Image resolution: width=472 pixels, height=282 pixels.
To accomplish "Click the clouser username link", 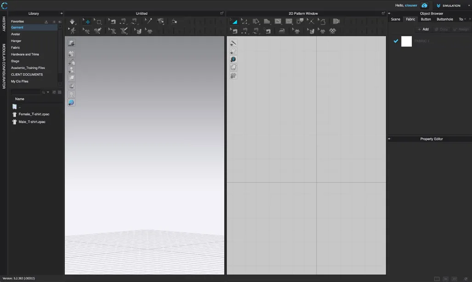I will [411, 6].
